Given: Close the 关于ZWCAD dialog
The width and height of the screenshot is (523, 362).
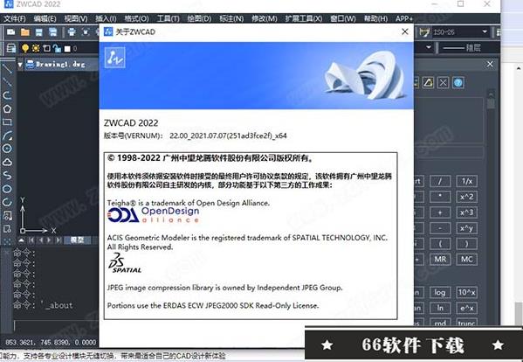Looking at the screenshot, I should point(405,31).
